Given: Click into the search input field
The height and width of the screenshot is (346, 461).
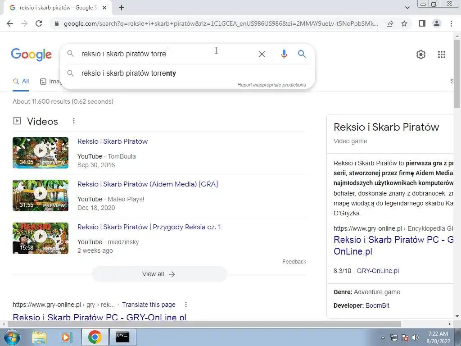Looking at the screenshot, I should click(x=166, y=54).
